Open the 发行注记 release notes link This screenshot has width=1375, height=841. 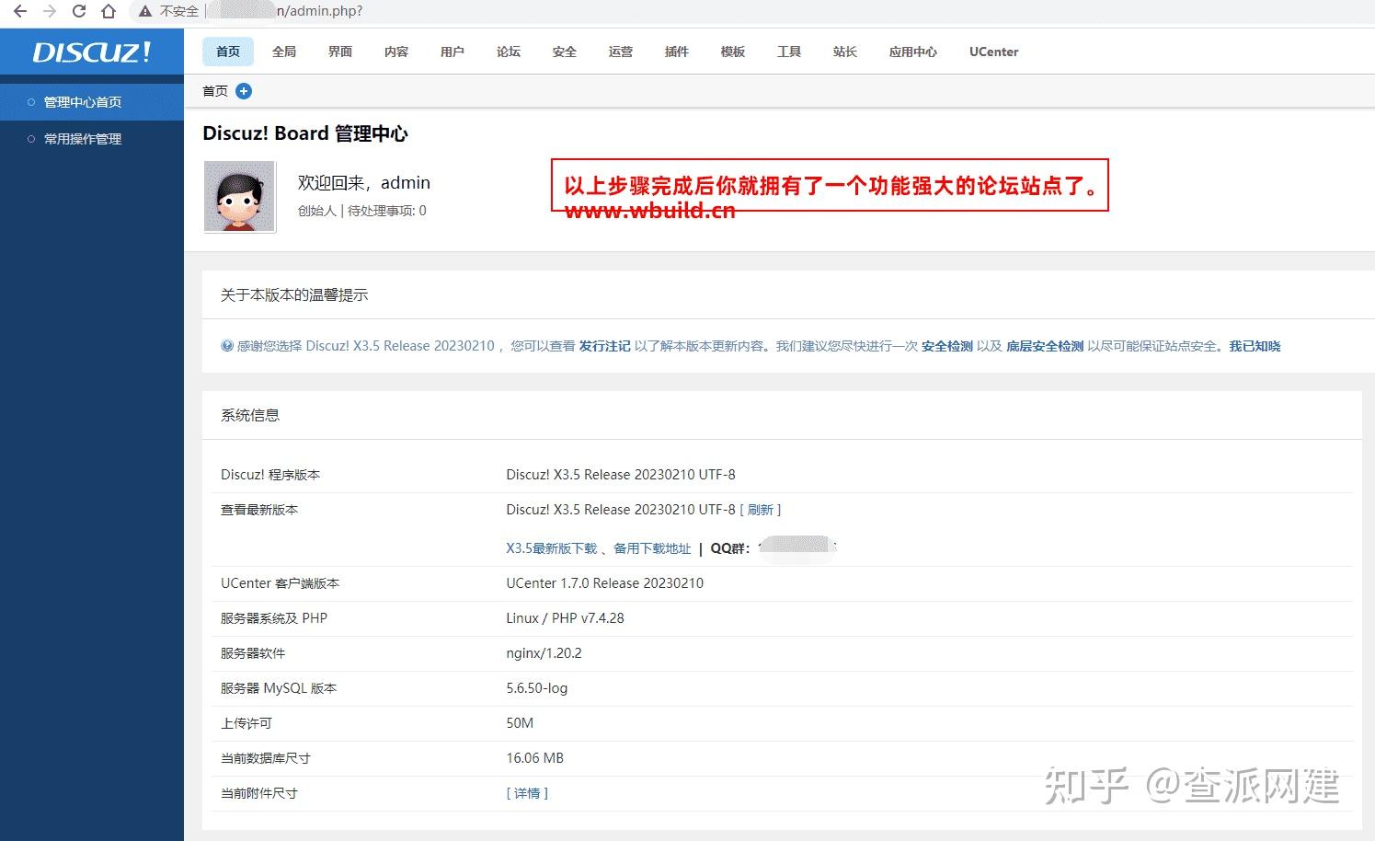(604, 345)
